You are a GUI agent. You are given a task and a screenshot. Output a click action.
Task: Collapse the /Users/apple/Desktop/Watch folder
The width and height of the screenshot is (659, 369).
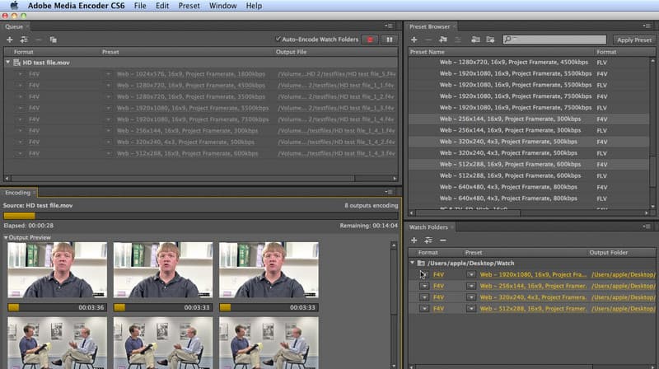413,263
